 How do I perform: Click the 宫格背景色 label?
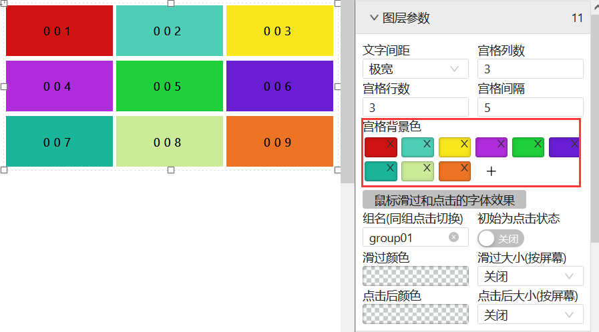[392, 126]
